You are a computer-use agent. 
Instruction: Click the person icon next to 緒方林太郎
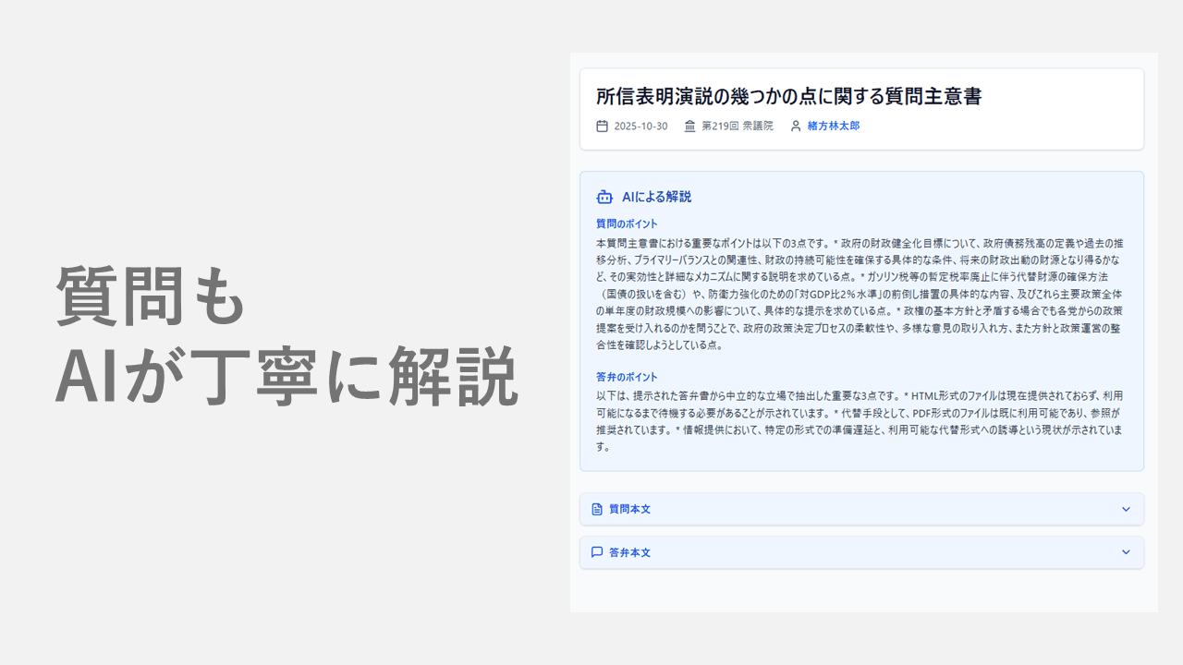coord(796,126)
